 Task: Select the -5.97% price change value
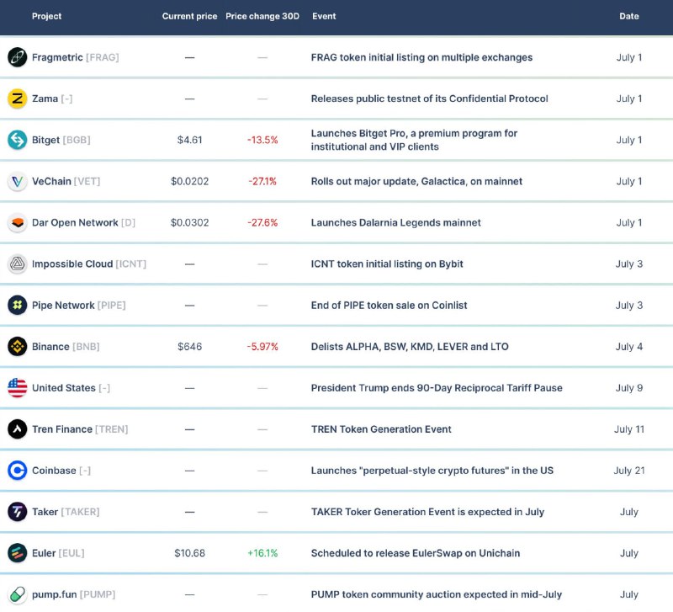262,346
